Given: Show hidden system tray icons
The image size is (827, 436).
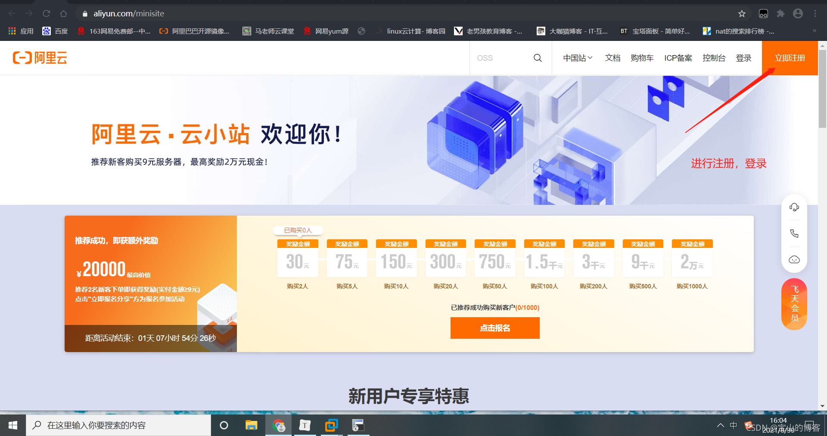Looking at the screenshot, I should [720, 425].
